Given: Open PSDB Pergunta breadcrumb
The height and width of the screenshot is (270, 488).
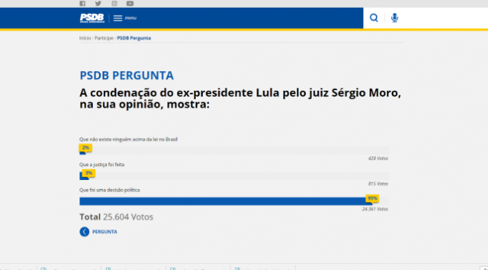Looking at the screenshot, I should [134, 38].
